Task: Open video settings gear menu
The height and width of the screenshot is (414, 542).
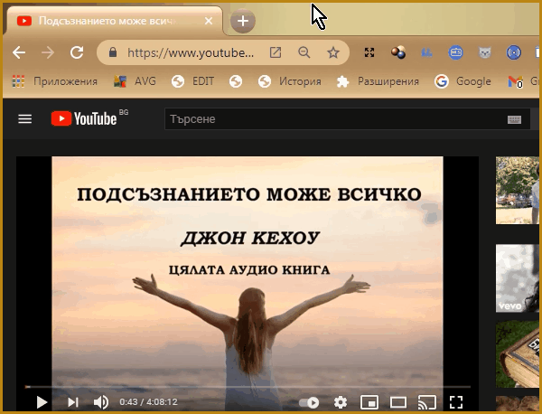Action: tap(341, 402)
